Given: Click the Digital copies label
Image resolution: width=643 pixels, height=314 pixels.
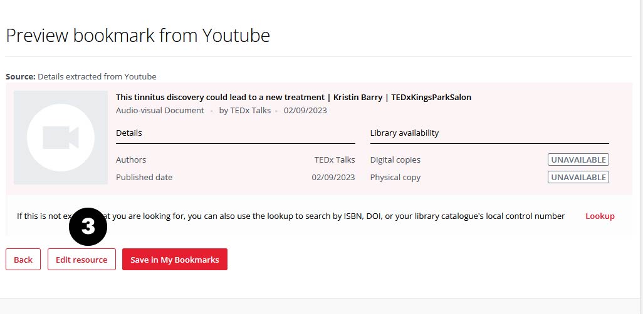Looking at the screenshot, I should [395, 160].
